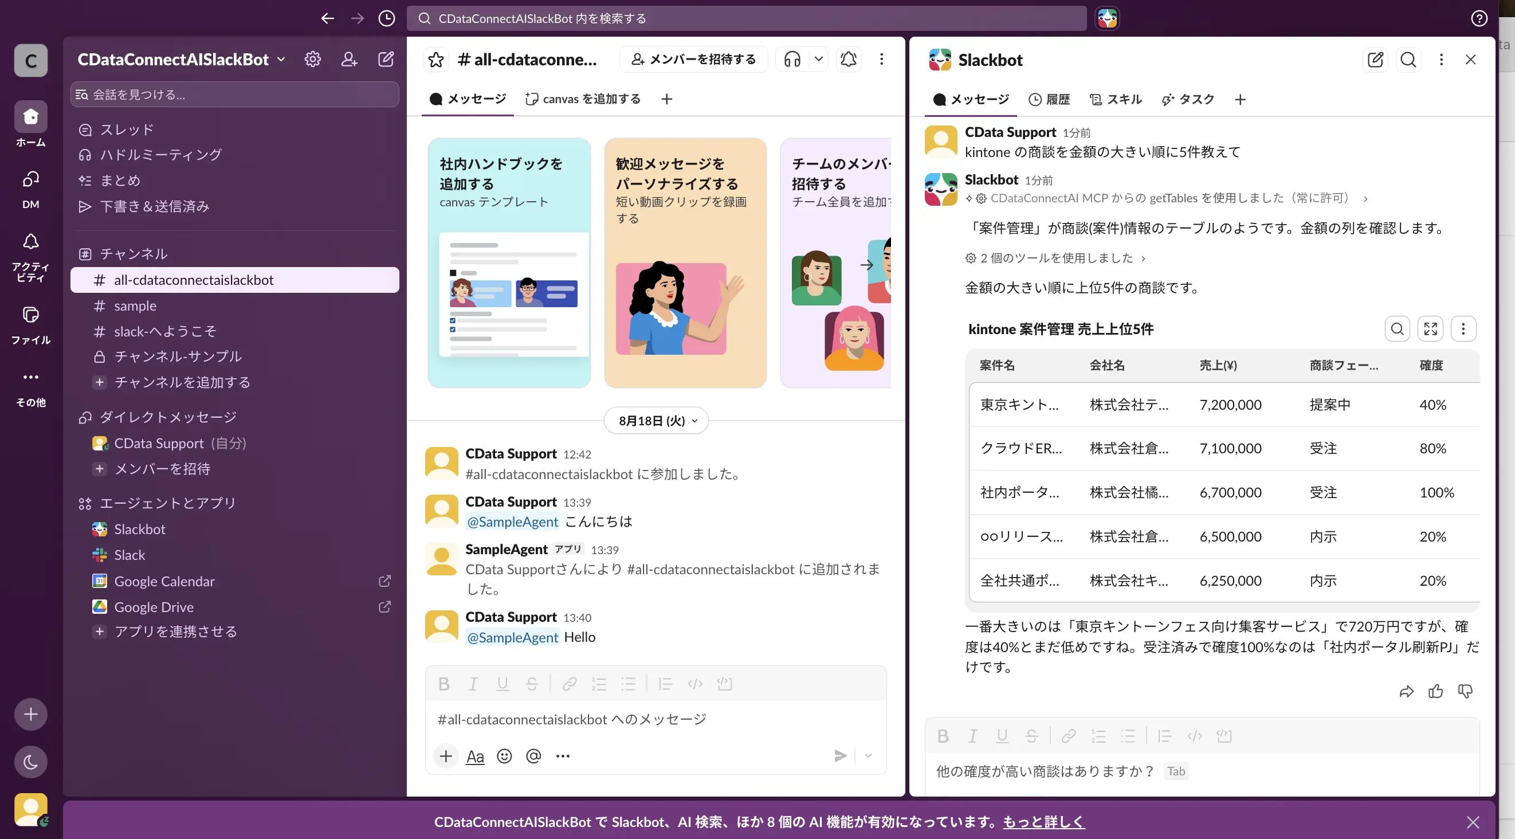Image resolution: width=1515 pixels, height=839 pixels.
Task: Open channel notification bell settings
Action: click(x=848, y=60)
